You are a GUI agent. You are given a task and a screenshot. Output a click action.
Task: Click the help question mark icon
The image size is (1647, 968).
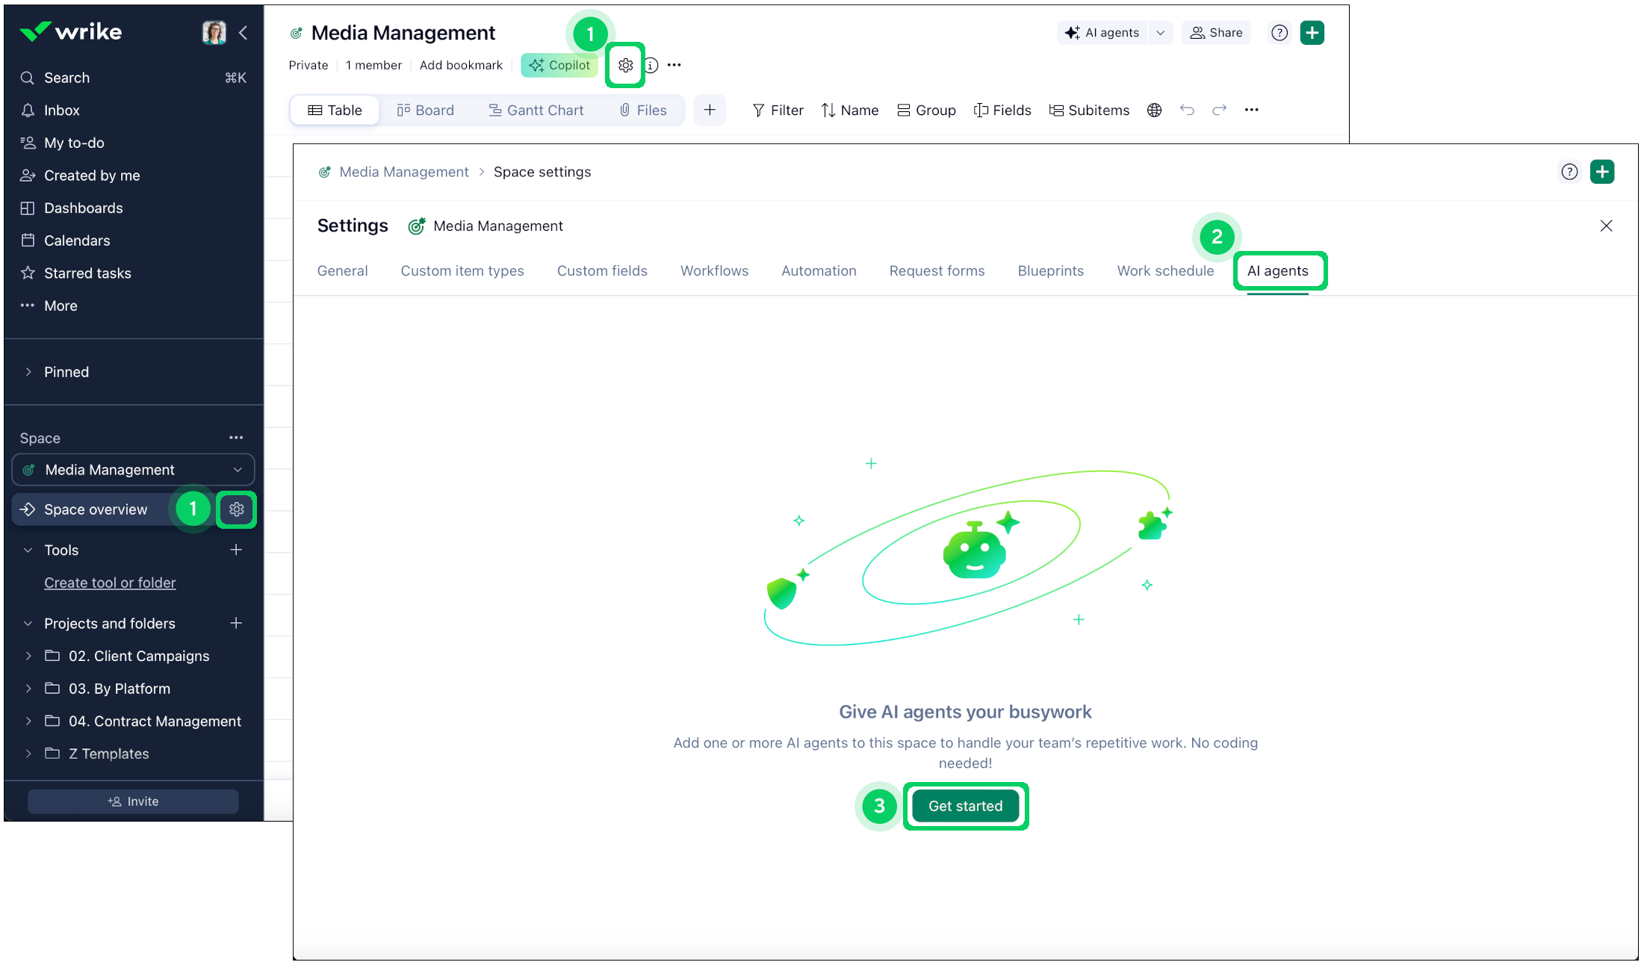1280,32
